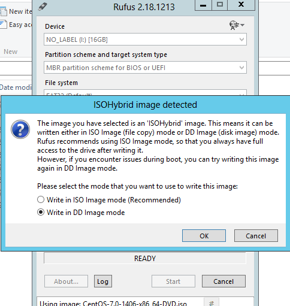Confirm the ISOHybrid dialog with OK
Image resolution: width=290 pixels, height=306 pixels.
pyautogui.click(x=204, y=236)
